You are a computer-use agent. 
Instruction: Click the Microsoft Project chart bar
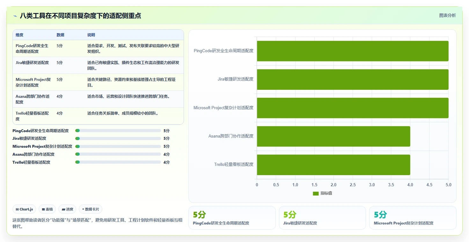click(353, 108)
